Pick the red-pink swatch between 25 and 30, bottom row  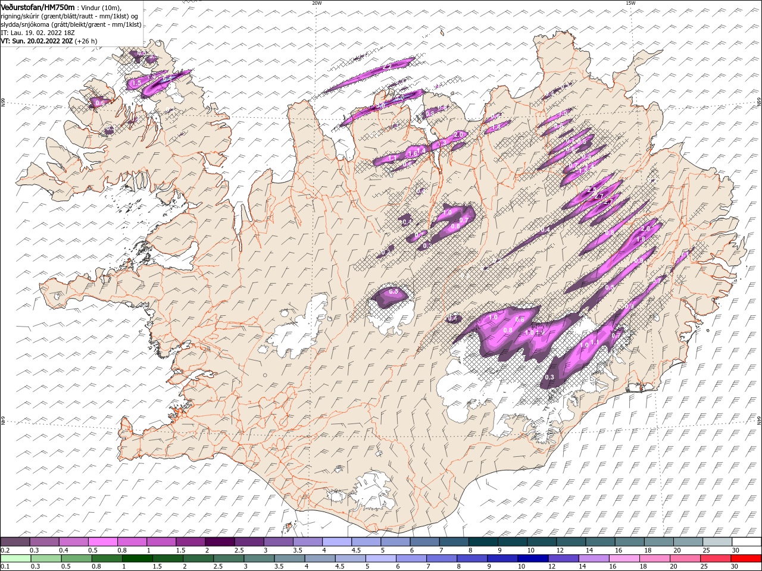tap(715, 559)
